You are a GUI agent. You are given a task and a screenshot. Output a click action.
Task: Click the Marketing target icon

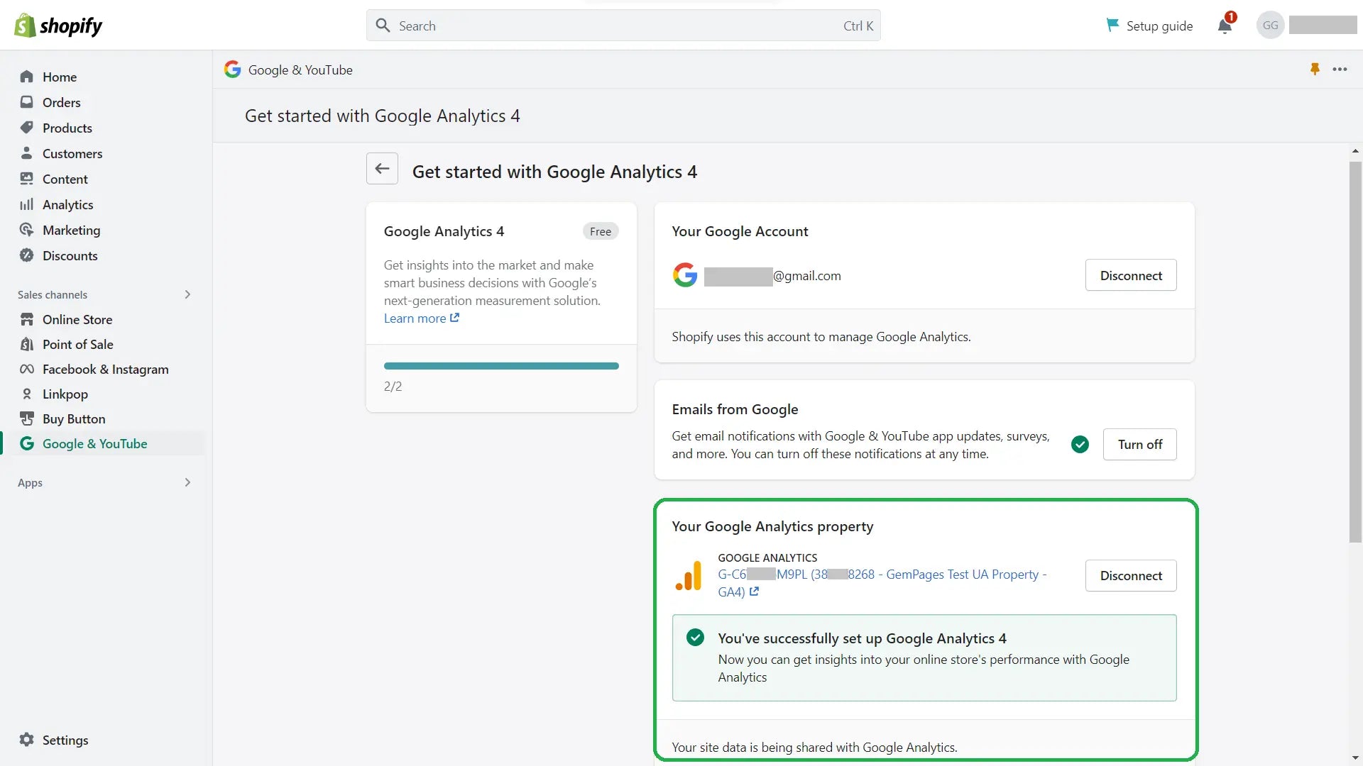point(27,230)
